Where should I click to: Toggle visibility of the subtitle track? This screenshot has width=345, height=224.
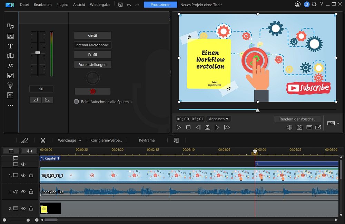23,164
